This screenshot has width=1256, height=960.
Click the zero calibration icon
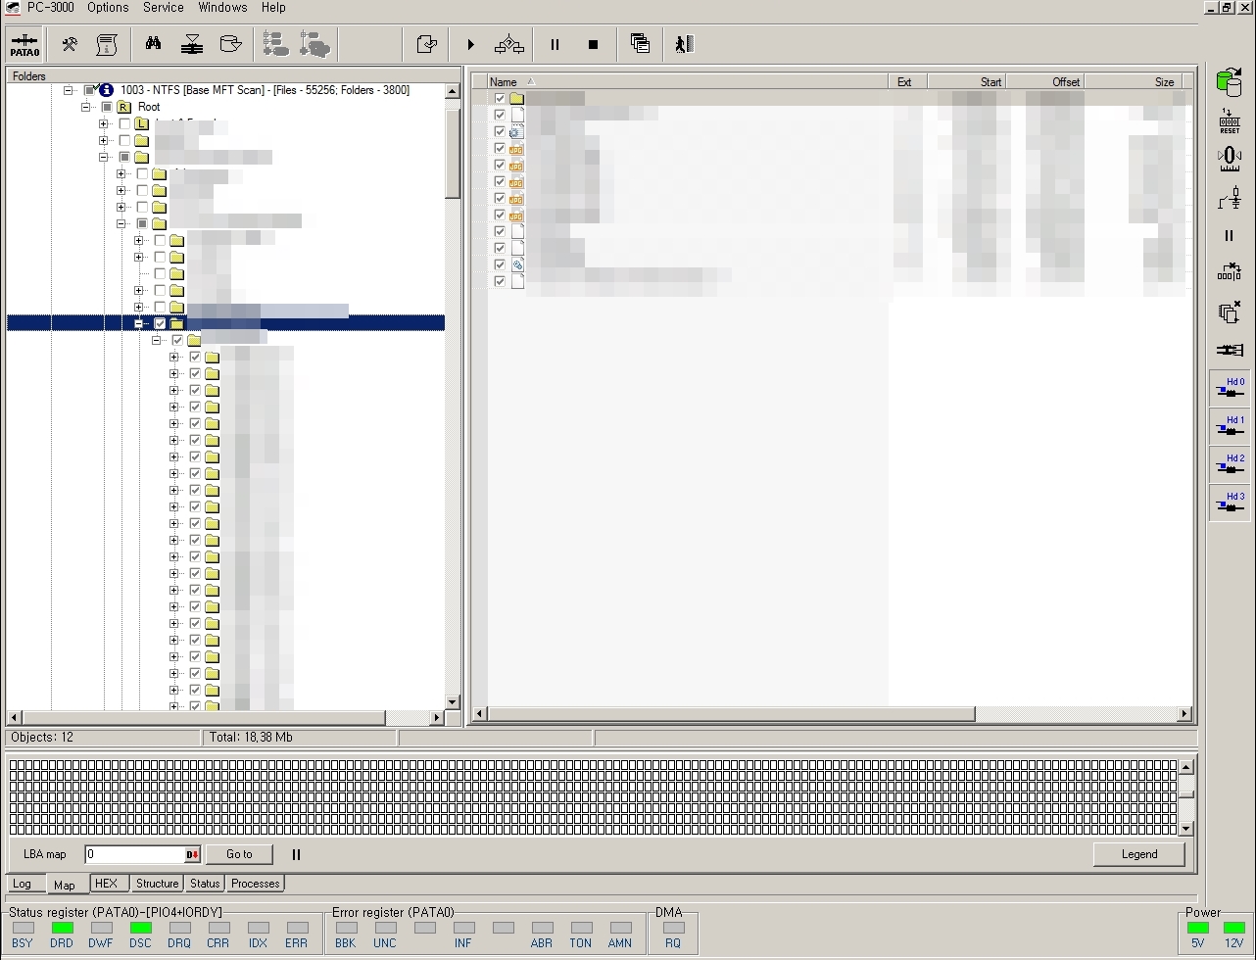1229,159
